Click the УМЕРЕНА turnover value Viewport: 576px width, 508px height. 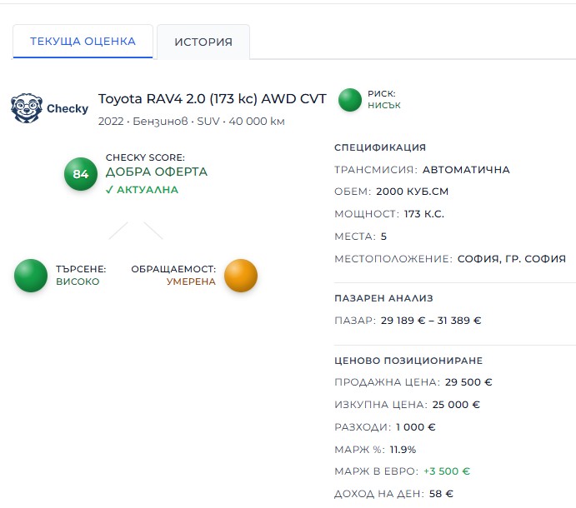[191, 281]
